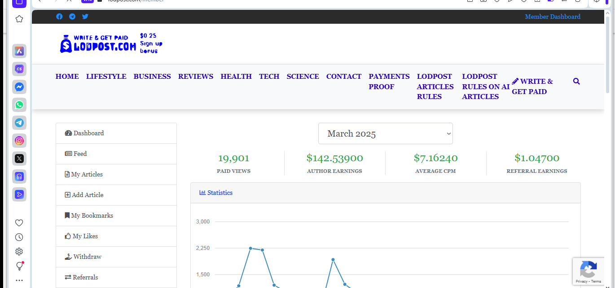
Task: Open the PAYMENTS PROOF page
Action: coord(389,82)
